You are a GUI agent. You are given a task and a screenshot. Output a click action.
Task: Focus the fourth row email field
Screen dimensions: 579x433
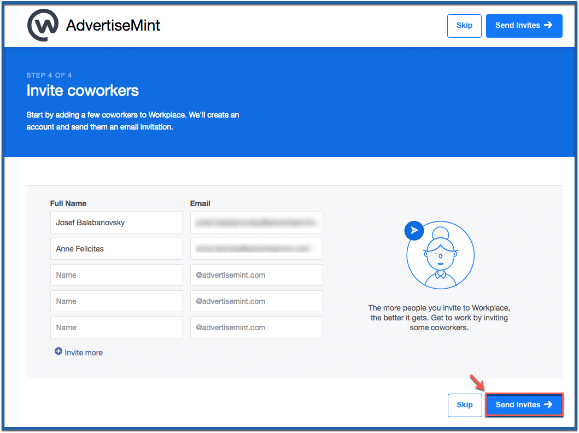[x=256, y=301]
